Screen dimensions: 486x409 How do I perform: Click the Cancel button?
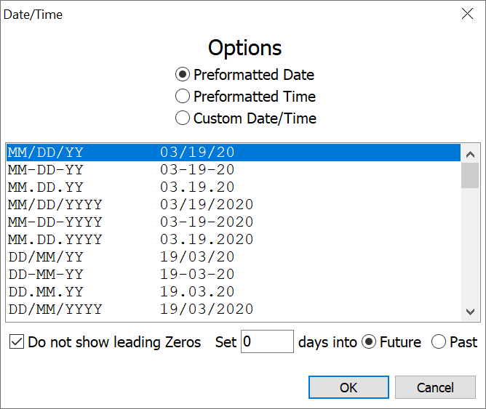click(x=435, y=387)
